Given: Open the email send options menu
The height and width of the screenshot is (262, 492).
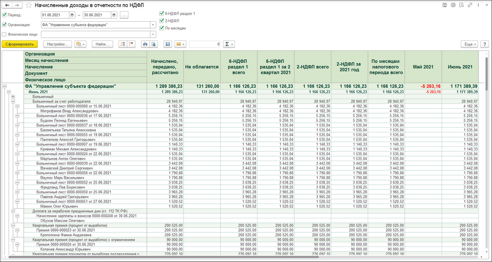Looking at the screenshot, I should point(180,44).
